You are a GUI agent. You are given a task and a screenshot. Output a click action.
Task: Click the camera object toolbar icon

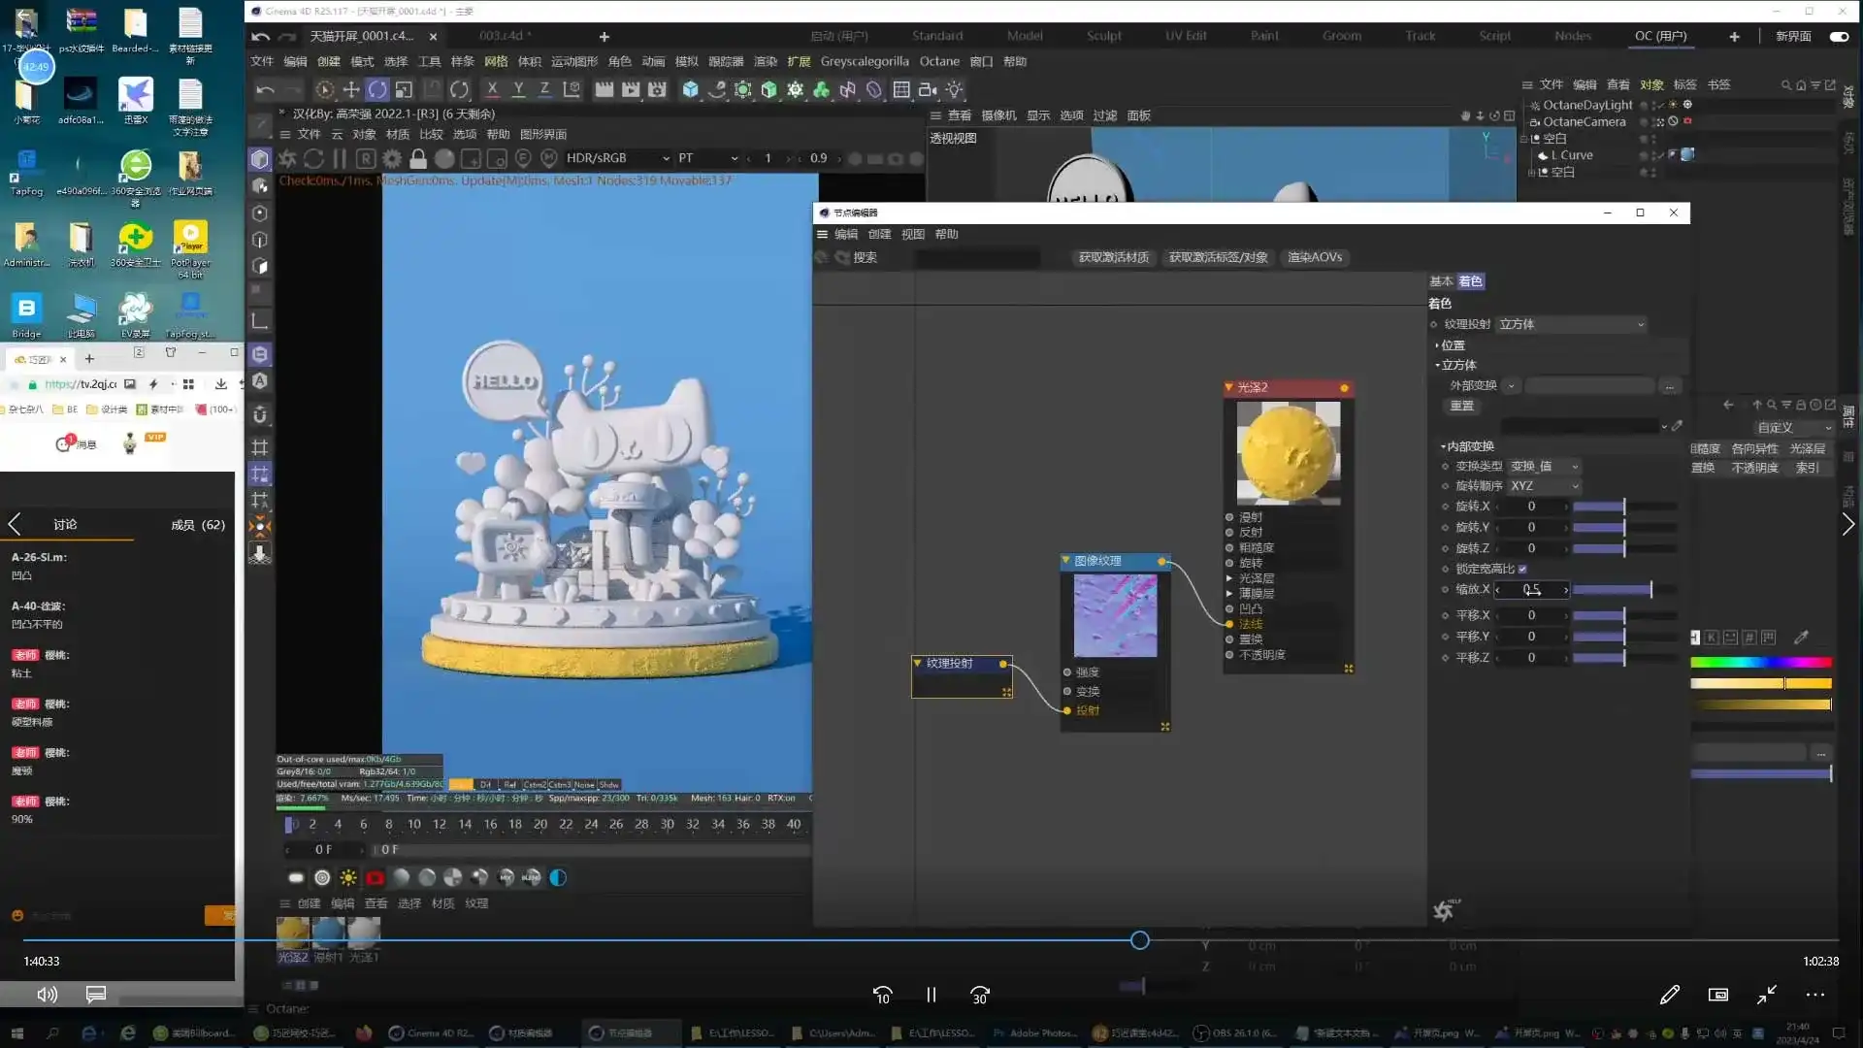coord(928,89)
